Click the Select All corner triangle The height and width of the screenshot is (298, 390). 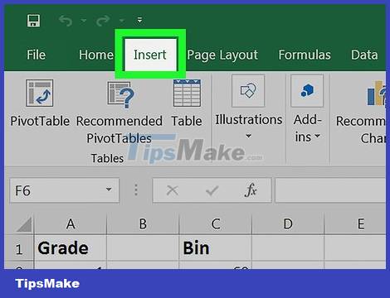click(24, 224)
